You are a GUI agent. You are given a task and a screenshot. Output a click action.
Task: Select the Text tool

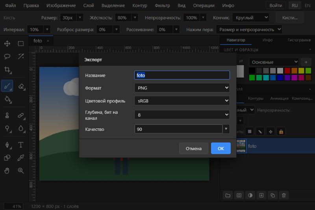[x=21, y=145]
